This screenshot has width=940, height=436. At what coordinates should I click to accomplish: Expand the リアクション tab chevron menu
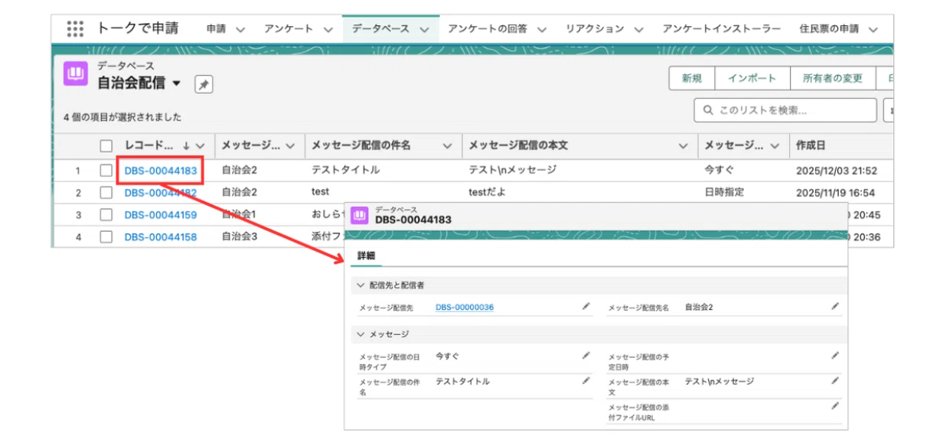point(638,29)
